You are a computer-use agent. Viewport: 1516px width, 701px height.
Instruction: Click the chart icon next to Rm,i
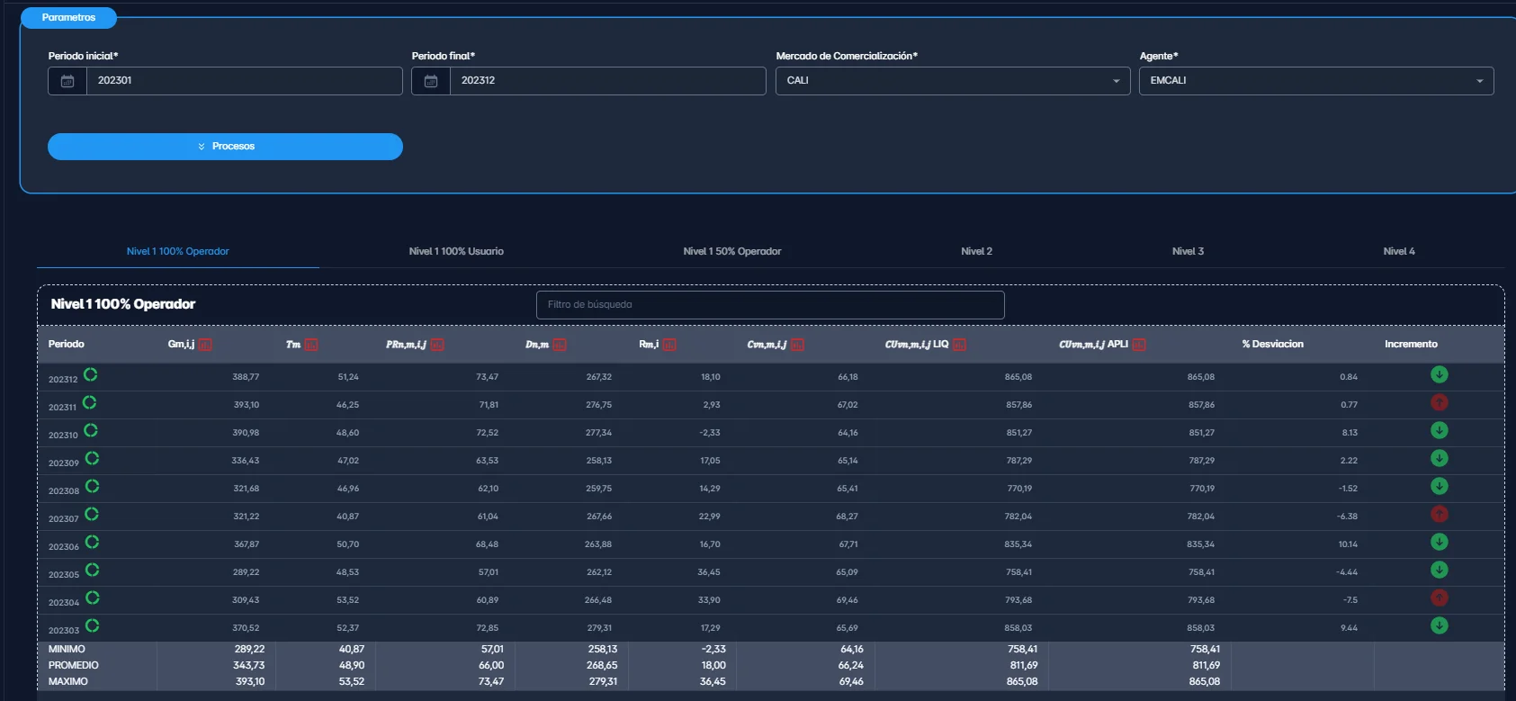click(x=669, y=345)
